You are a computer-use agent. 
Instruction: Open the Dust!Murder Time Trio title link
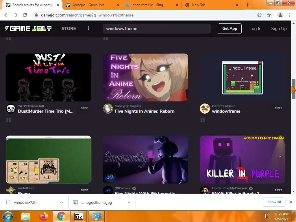(46, 111)
